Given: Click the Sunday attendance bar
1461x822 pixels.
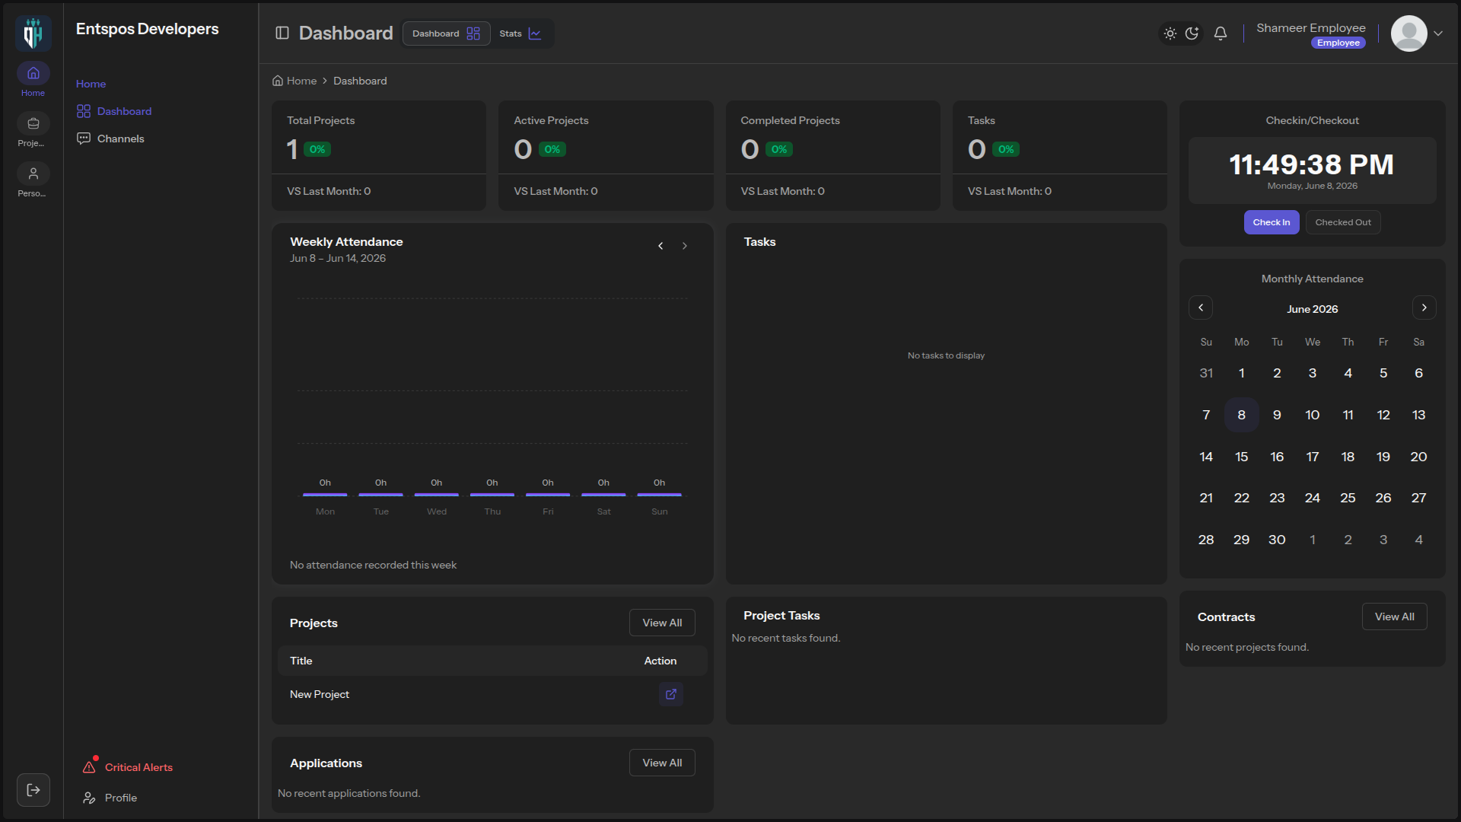Looking at the screenshot, I should coord(659,495).
